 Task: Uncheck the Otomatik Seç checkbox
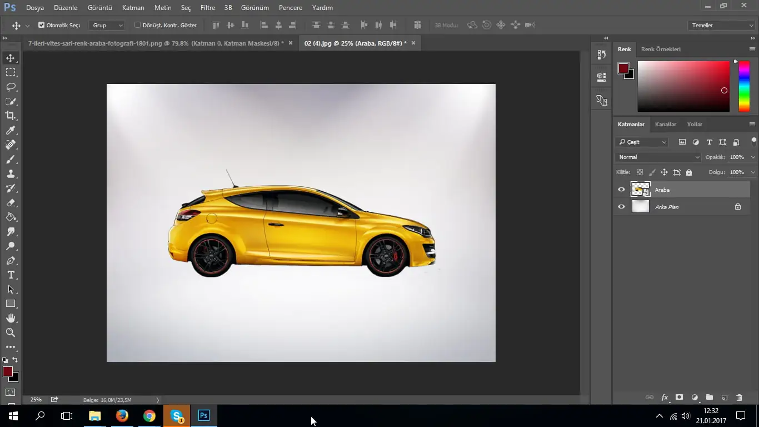[41, 25]
